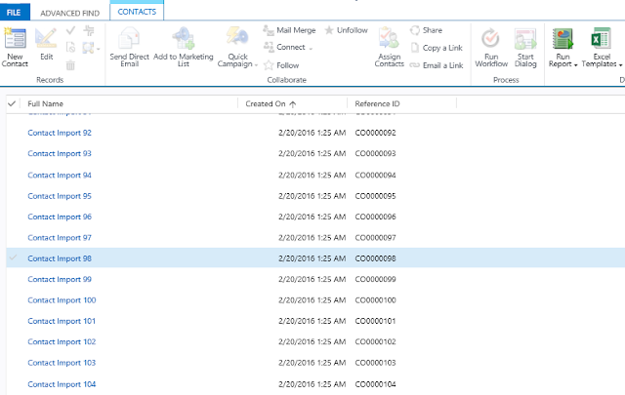Click the Start Dialog icon
The height and width of the screenshot is (395, 625).
[525, 39]
